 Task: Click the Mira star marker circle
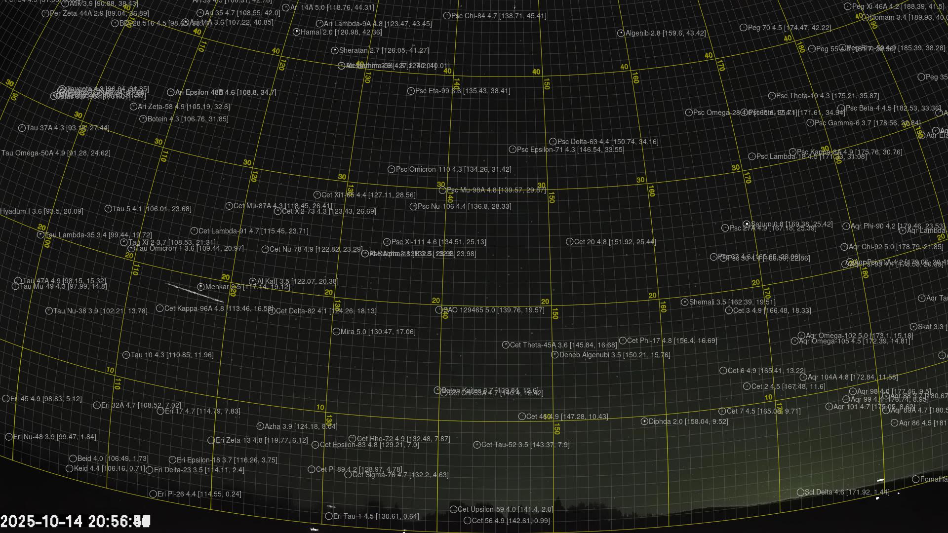click(x=336, y=332)
